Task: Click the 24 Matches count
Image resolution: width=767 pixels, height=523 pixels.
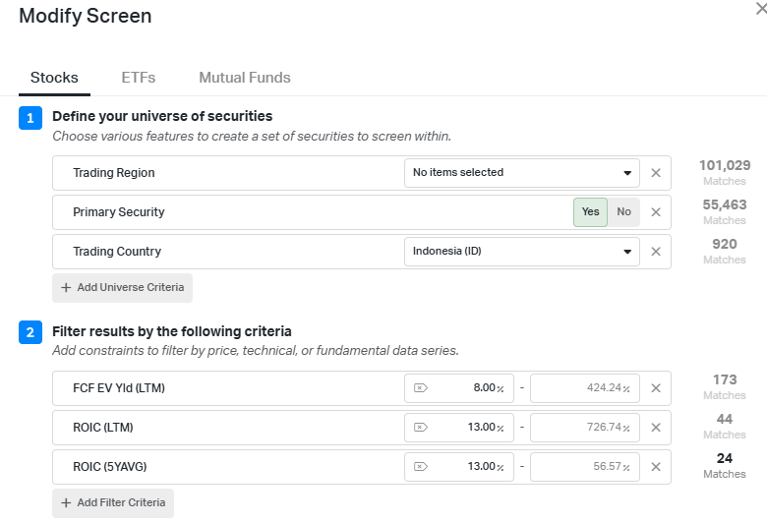Action: [725, 465]
